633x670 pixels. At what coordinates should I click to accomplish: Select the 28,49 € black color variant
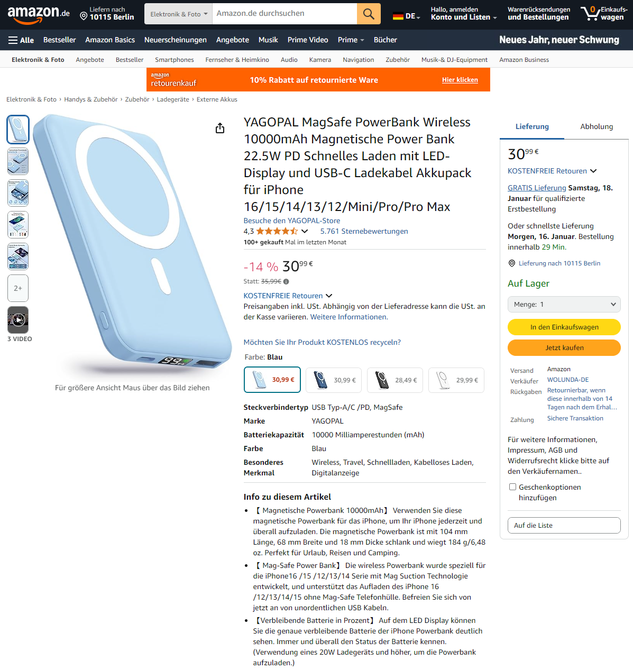click(396, 380)
